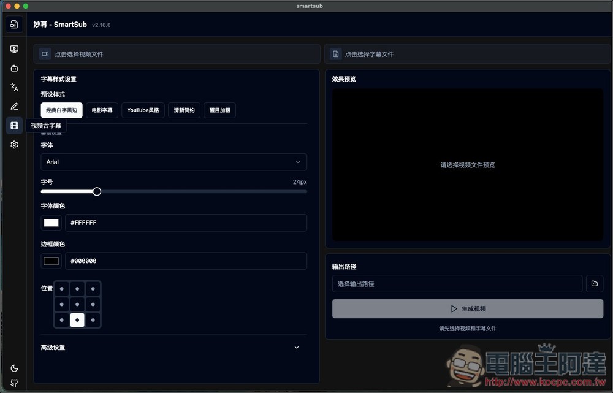
Task: Click the 妙幕 - SmartSub title text
Action: (60, 25)
